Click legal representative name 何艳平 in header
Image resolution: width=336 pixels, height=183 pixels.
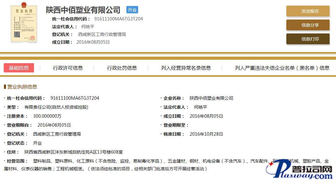(x=88, y=27)
